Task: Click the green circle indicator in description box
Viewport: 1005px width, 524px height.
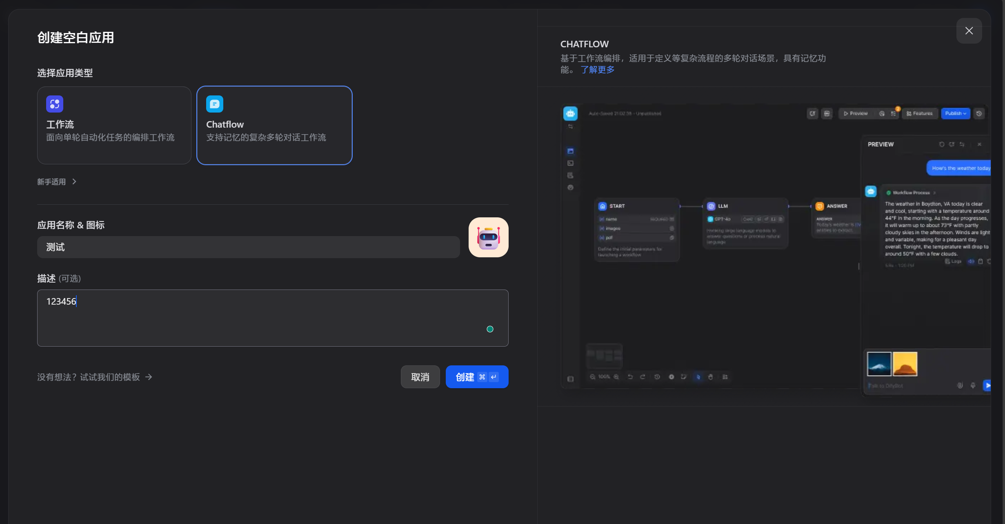Action: (490, 329)
